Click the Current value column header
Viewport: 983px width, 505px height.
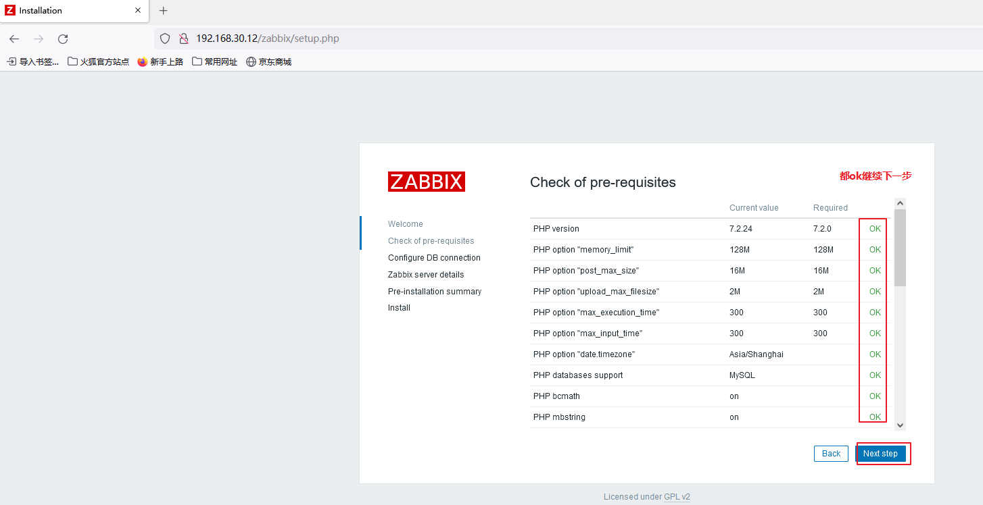coord(754,208)
